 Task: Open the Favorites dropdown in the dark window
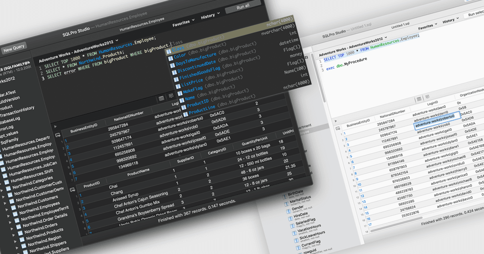[184, 23]
